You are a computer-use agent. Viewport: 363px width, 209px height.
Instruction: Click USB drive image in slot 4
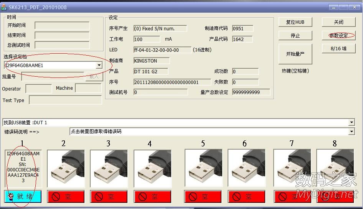pos(152,168)
